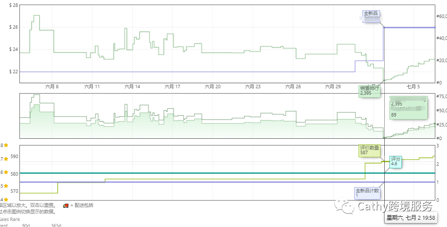Click the $ 22 price axis label
This screenshot has width=447, height=227.
point(14,72)
